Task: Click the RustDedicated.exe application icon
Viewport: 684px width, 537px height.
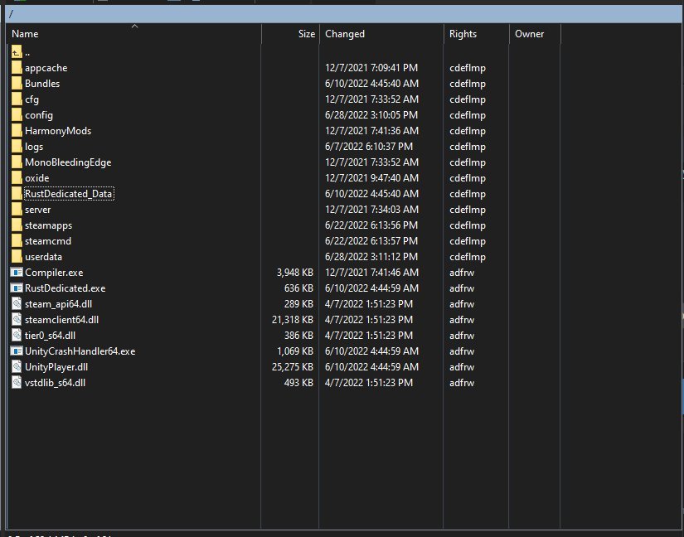Action: pyautogui.click(x=17, y=288)
